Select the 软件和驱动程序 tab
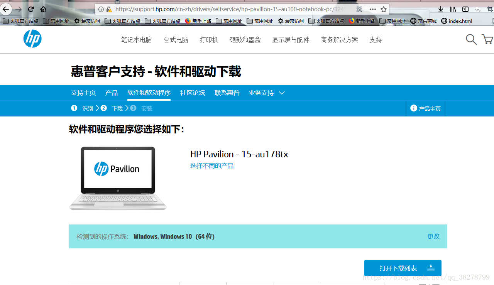The image size is (494, 285). point(149,93)
